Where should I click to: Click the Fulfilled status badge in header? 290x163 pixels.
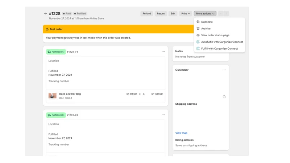(80, 13)
